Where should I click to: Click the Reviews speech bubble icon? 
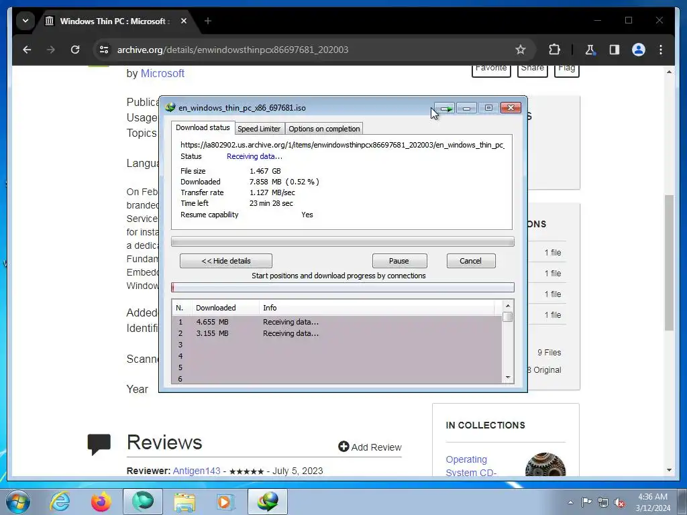click(99, 444)
